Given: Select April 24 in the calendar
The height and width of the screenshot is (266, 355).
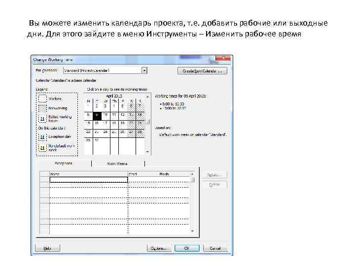Looking at the screenshot, I should [106, 133].
